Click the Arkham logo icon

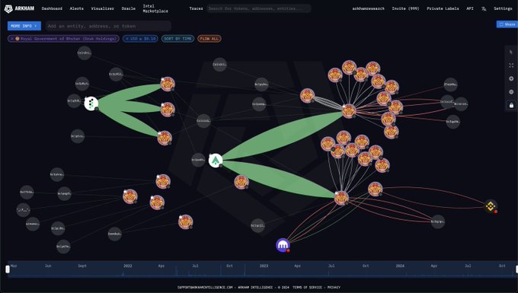click(x=8, y=8)
